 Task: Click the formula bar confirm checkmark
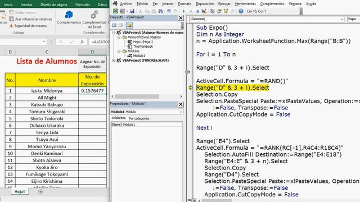[x=72, y=42]
